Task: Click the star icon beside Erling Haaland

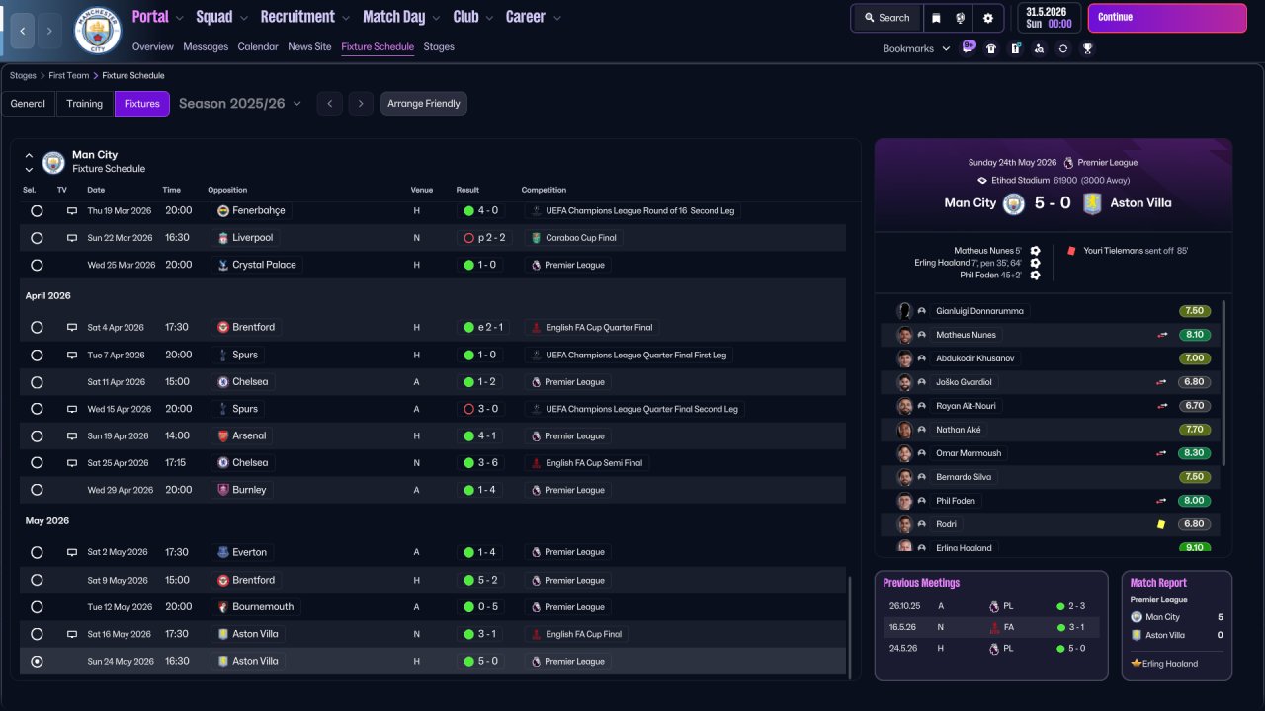Action: pos(1137,664)
